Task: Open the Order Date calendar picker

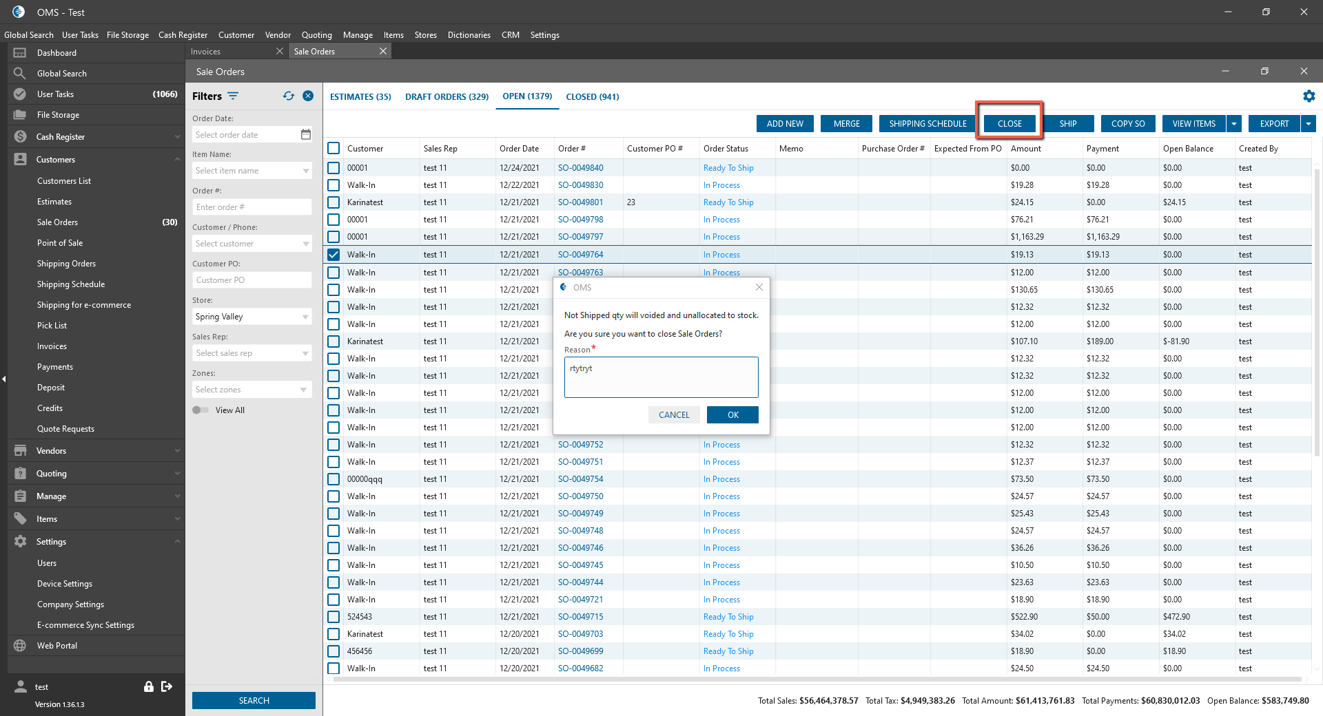Action: (306, 135)
